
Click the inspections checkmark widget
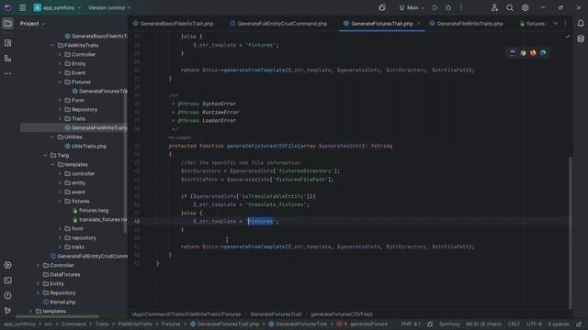(x=568, y=37)
